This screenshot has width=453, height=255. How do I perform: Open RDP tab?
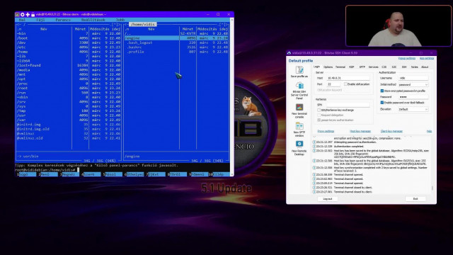(351, 67)
